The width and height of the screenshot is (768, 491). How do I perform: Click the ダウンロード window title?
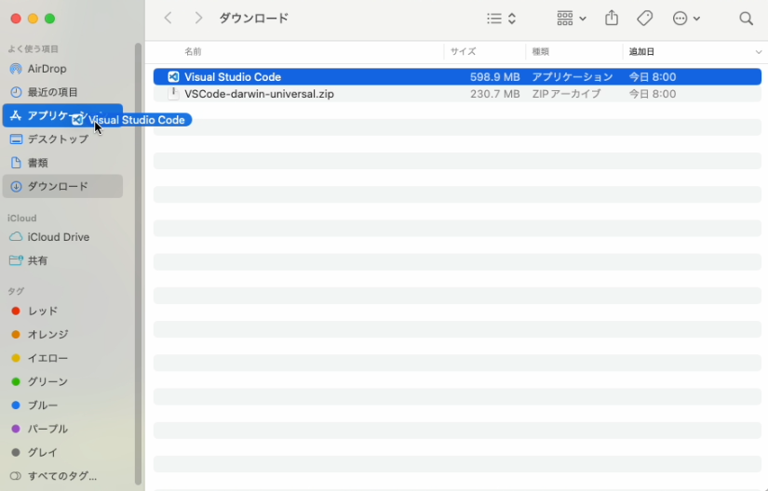[x=254, y=19]
